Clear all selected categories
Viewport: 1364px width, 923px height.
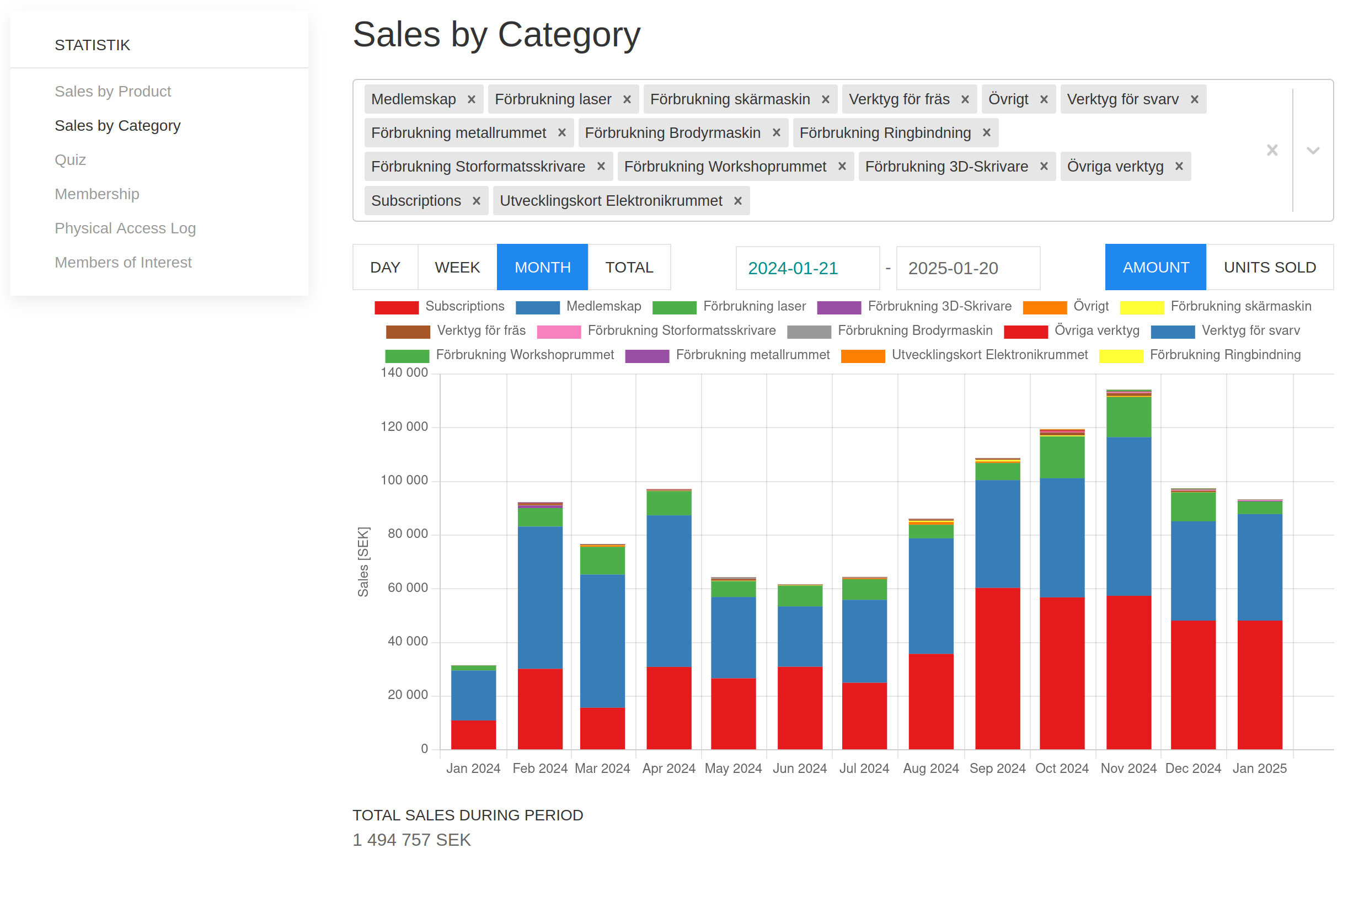coord(1271,150)
